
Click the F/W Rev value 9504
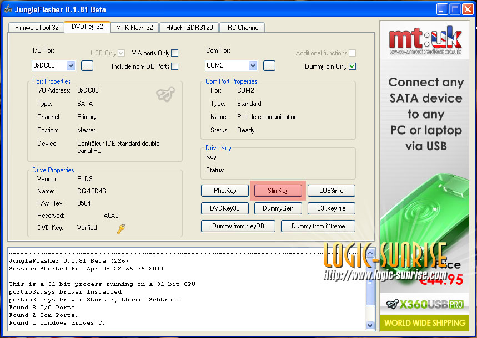tap(84, 203)
